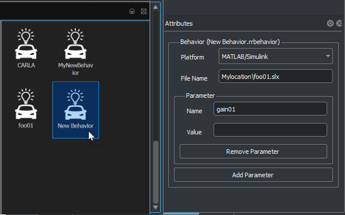This screenshot has width=345, height=215.
Task: Click the parameter Name label
Action: pyautogui.click(x=194, y=111)
